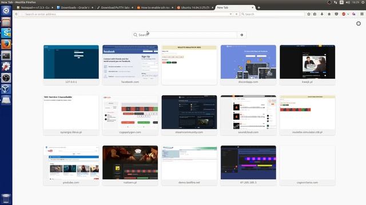This screenshot has width=366, height=205.
Task: Open the kwejk.pl tile
Action: pos(307,65)
